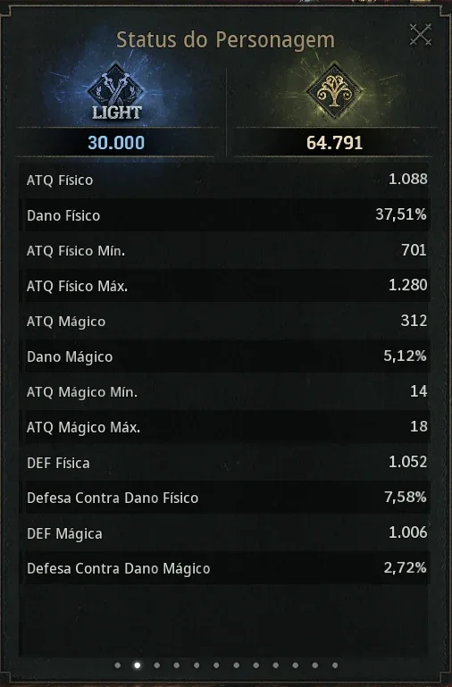Select the 64.791 score value

pos(334,143)
